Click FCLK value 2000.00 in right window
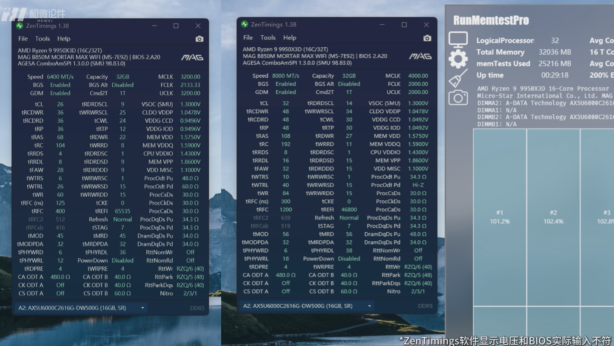This screenshot has width=614, height=346. pos(418,84)
